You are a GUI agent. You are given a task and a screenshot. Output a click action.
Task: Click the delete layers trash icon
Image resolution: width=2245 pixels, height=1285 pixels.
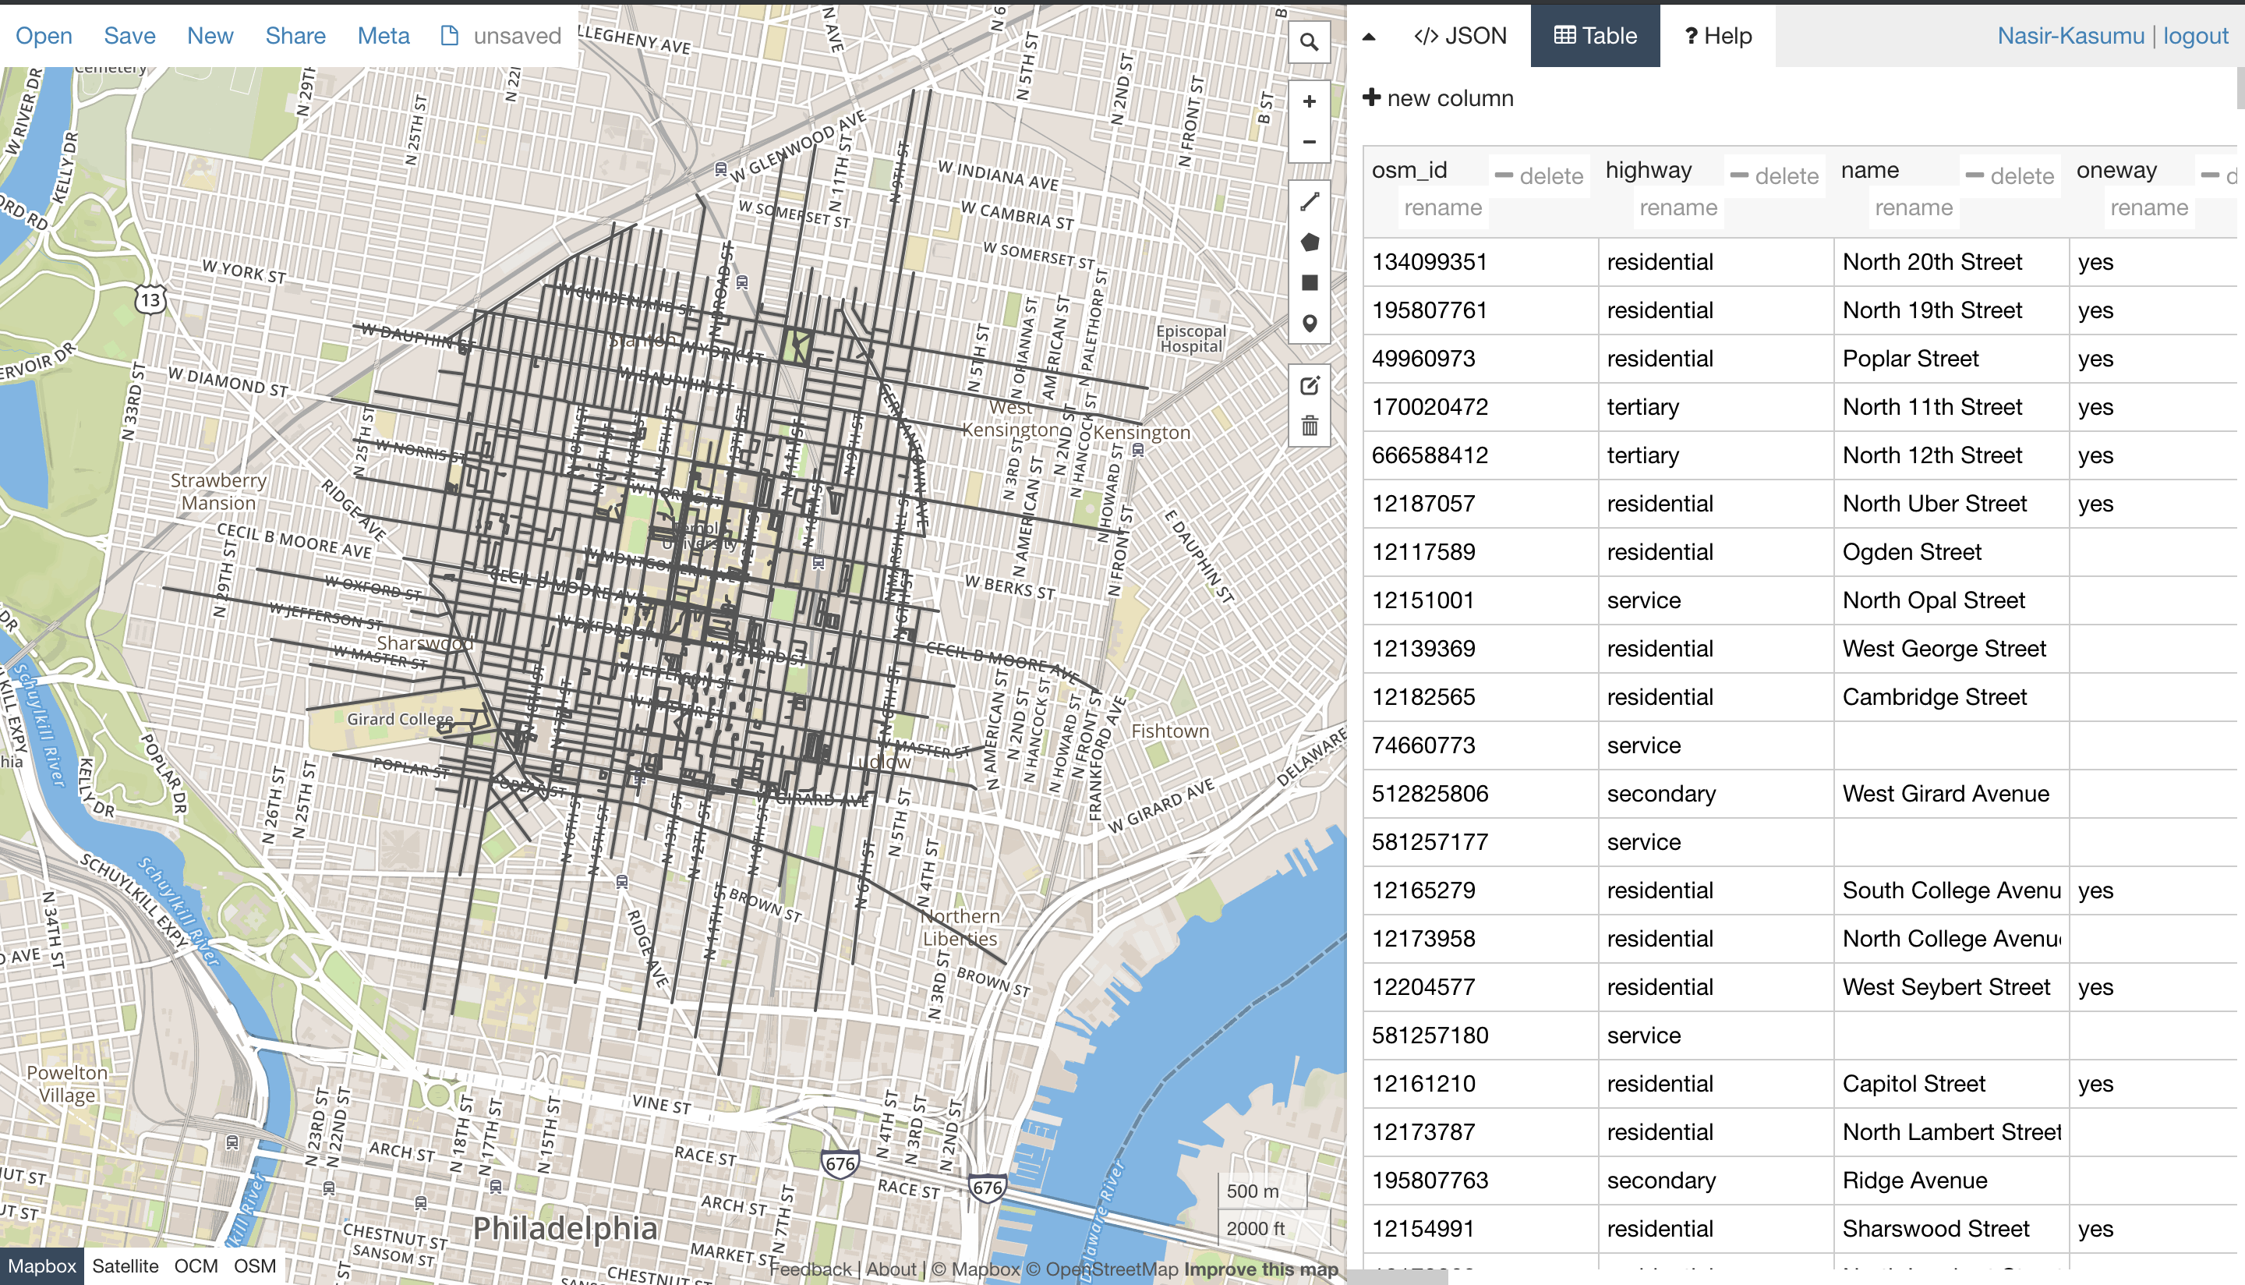click(1309, 427)
